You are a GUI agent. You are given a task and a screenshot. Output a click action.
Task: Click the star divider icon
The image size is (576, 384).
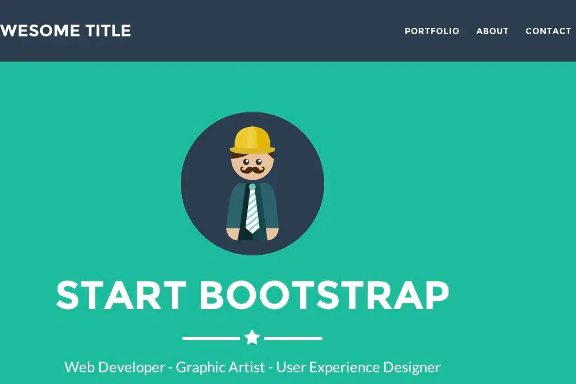click(252, 338)
